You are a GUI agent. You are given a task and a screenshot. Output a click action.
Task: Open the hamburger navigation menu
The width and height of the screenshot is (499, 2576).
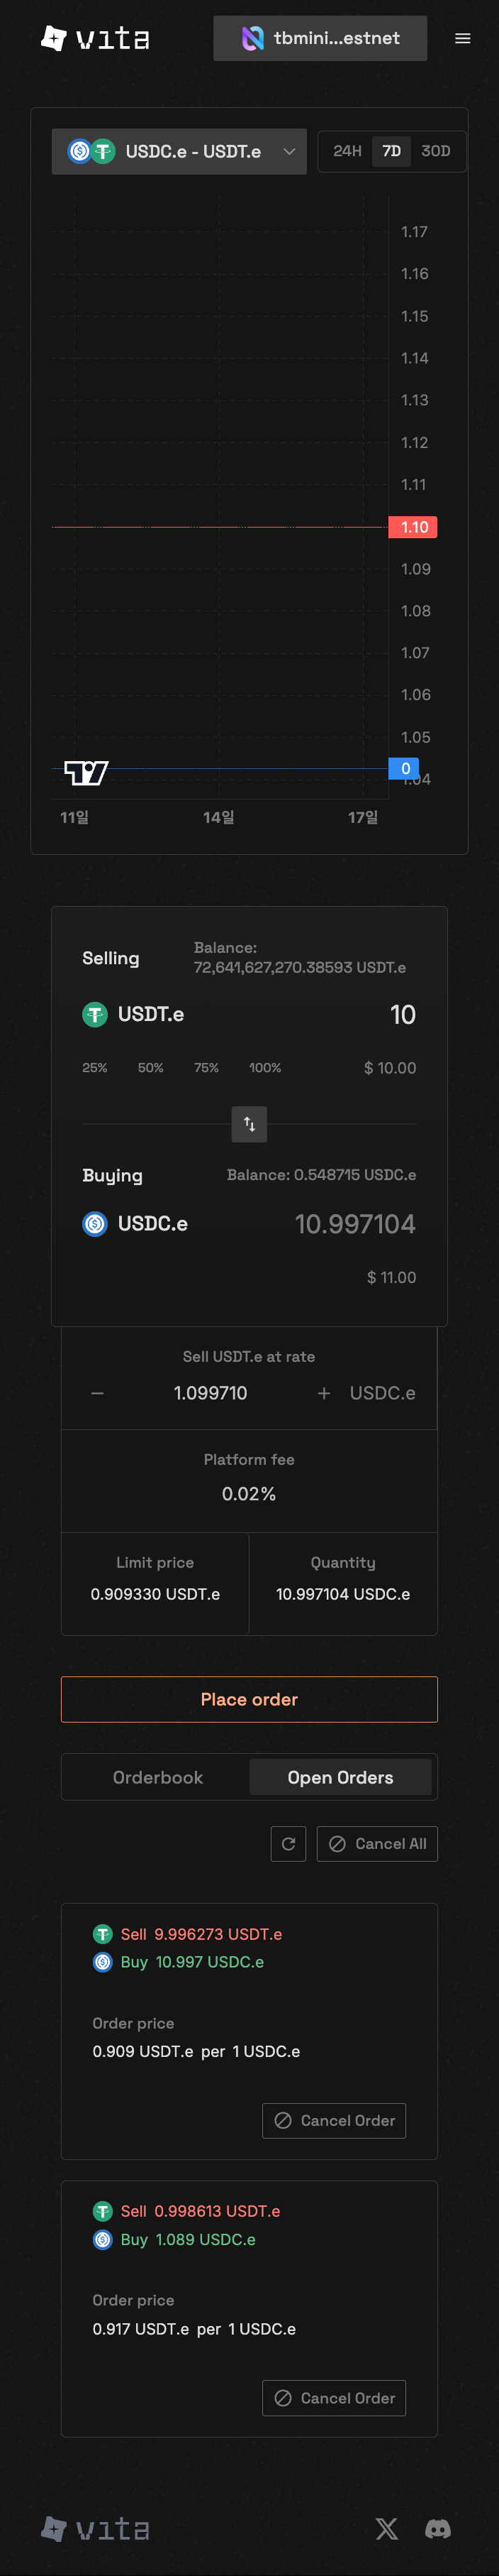[462, 38]
